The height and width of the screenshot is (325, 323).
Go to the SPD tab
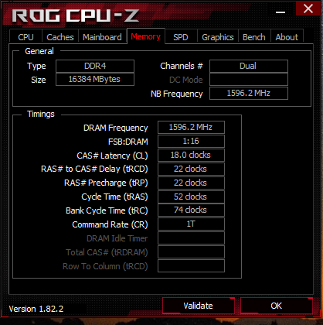181,37
